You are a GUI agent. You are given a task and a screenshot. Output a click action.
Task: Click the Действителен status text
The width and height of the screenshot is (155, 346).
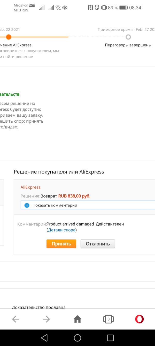(x=110, y=224)
